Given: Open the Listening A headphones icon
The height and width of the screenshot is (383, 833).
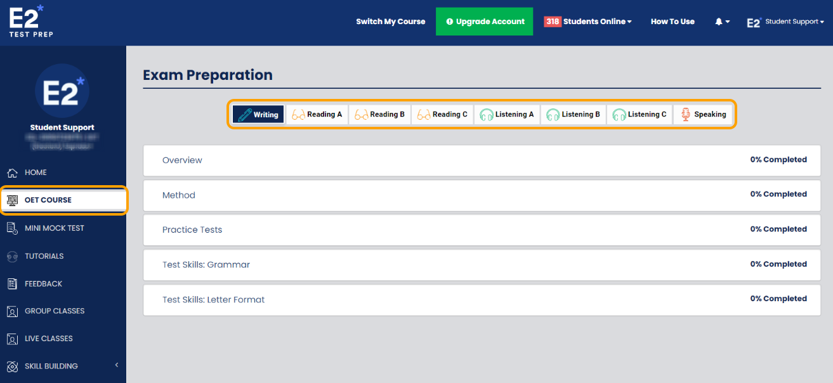Looking at the screenshot, I should pyautogui.click(x=485, y=114).
